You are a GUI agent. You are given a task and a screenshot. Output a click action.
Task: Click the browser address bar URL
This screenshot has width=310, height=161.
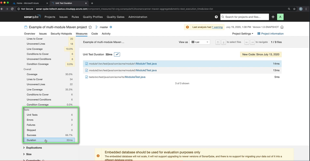[125, 9]
